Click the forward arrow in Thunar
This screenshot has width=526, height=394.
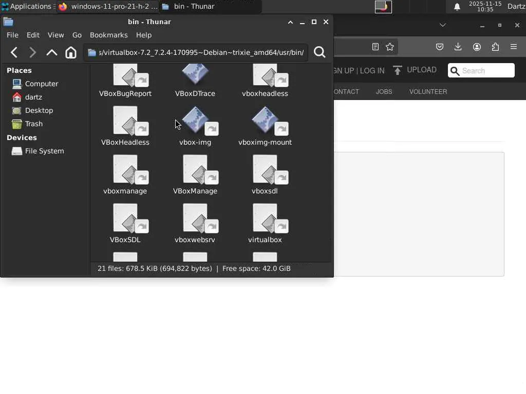click(x=32, y=52)
